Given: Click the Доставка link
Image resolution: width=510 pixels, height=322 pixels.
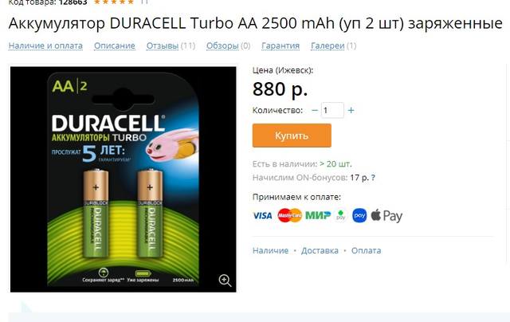Looking at the screenshot, I should point(320,250).
